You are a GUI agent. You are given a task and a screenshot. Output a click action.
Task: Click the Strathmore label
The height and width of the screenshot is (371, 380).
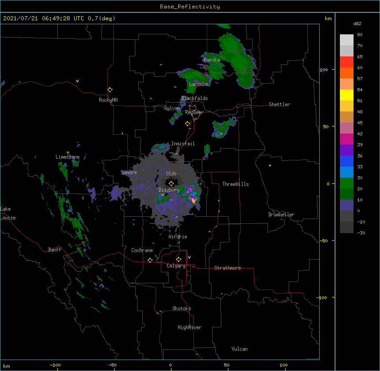coord(227,268)
